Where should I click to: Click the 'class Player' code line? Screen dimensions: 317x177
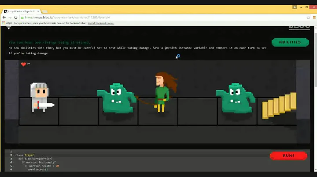tap(25, 155)
